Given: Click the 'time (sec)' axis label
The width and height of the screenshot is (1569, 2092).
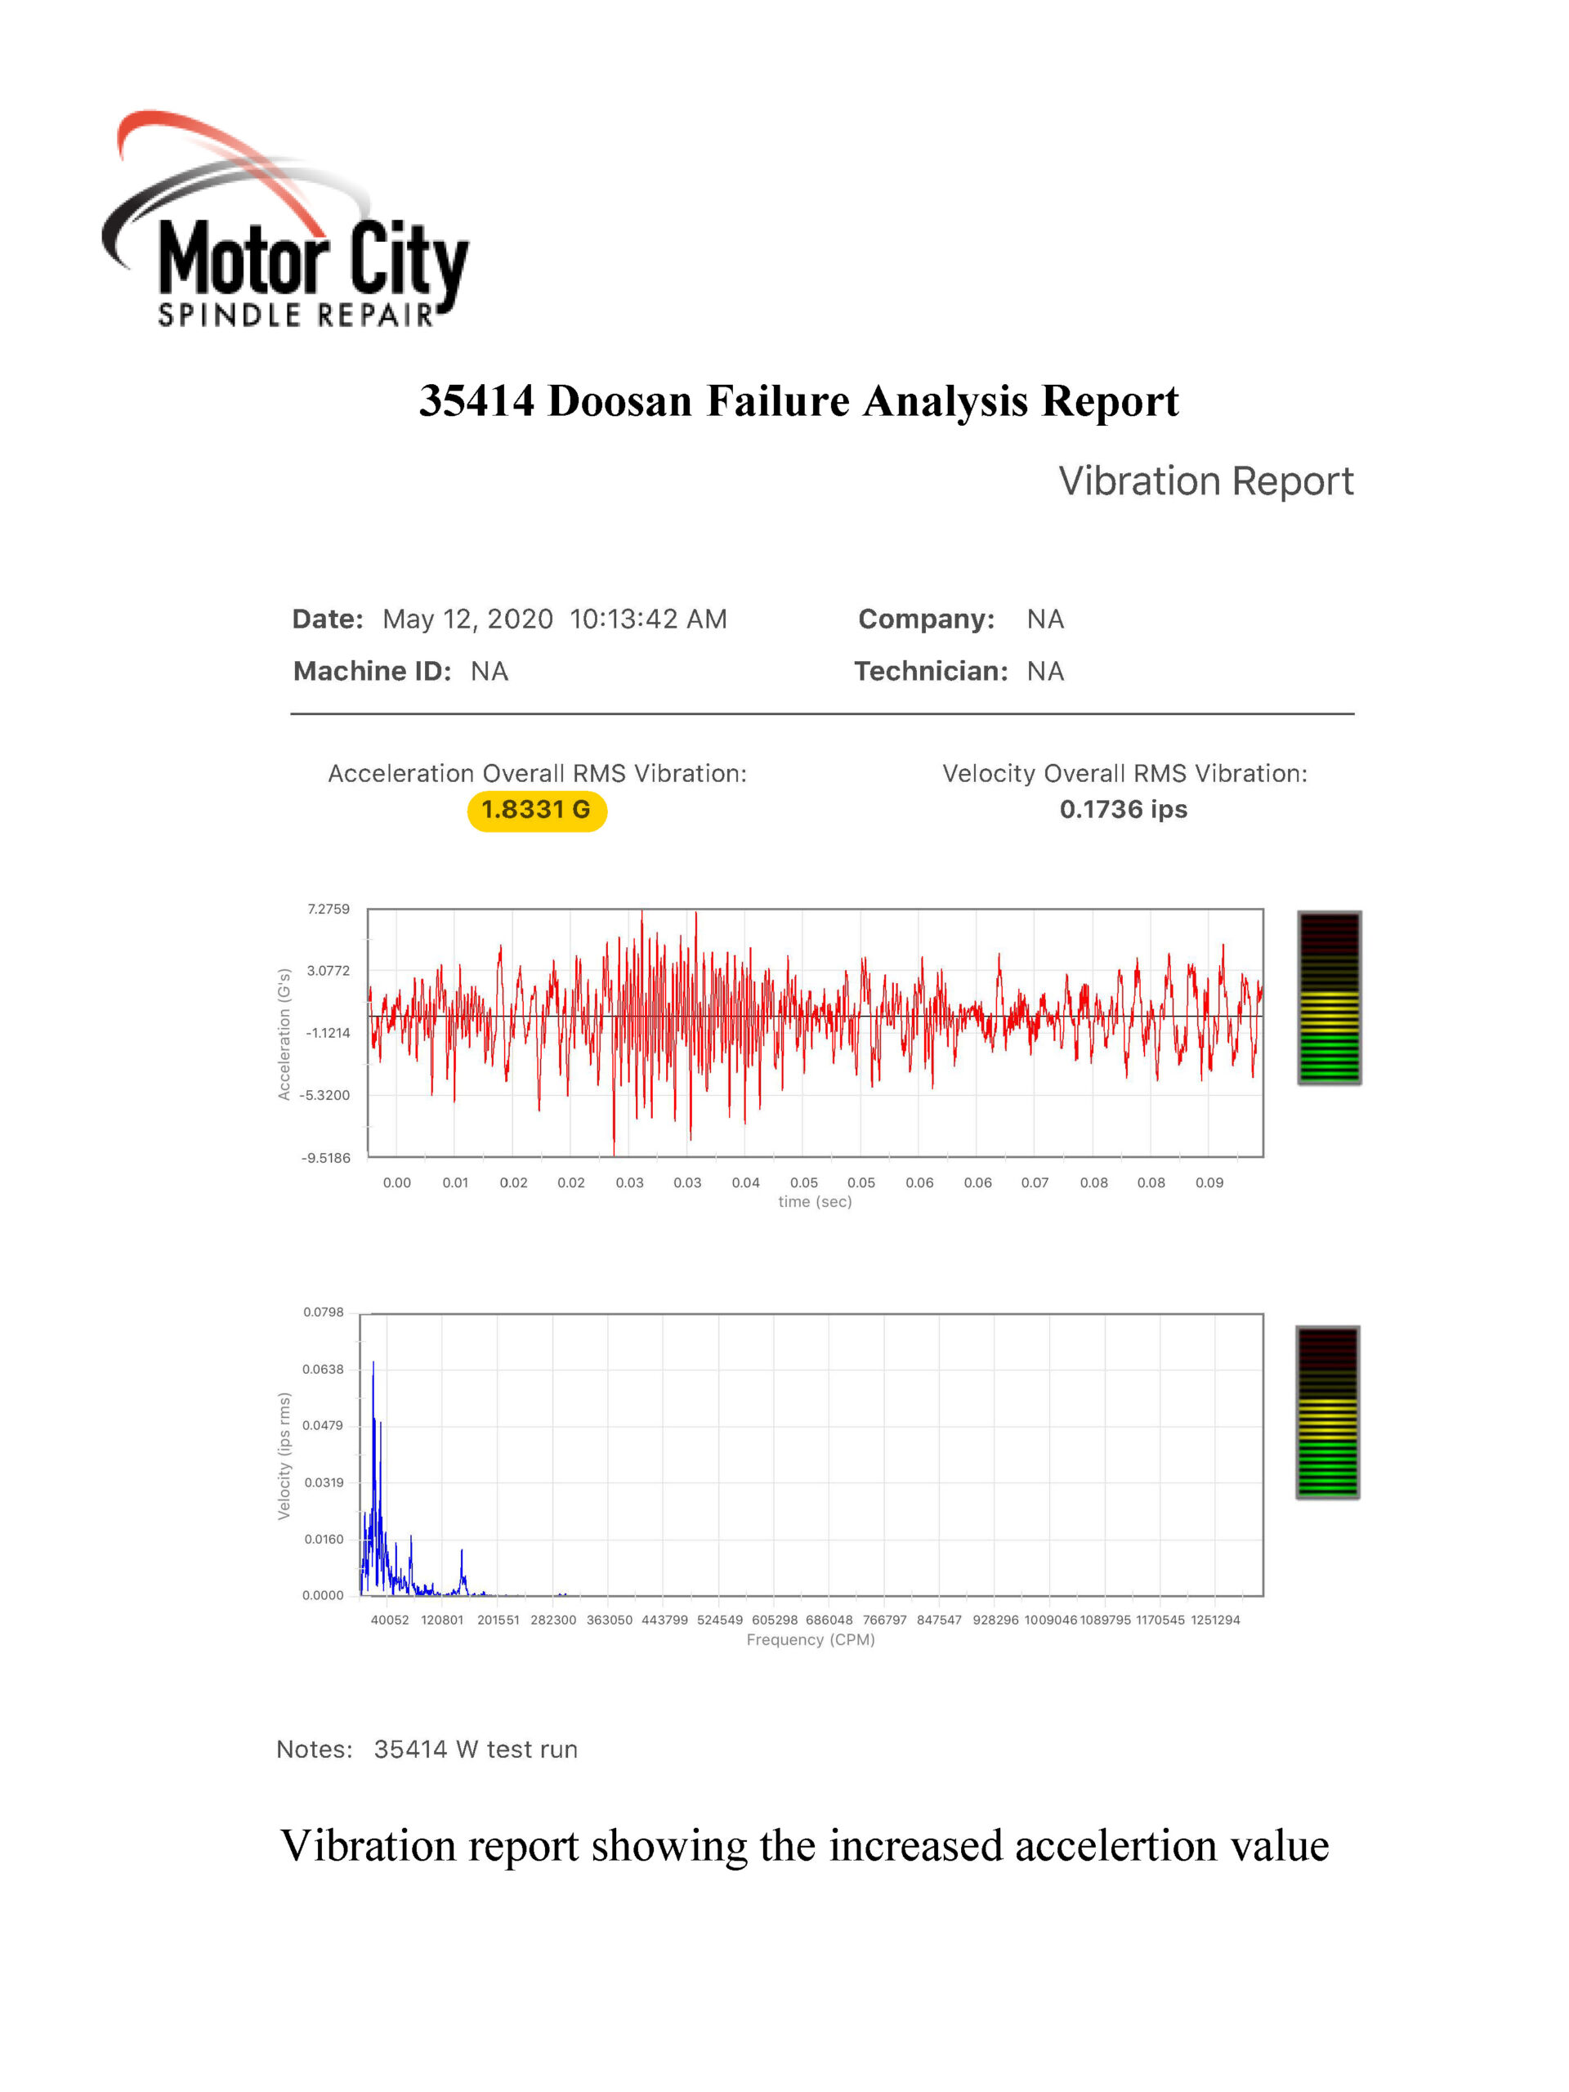Looking at the screenshot, I should coord(814,1202).
